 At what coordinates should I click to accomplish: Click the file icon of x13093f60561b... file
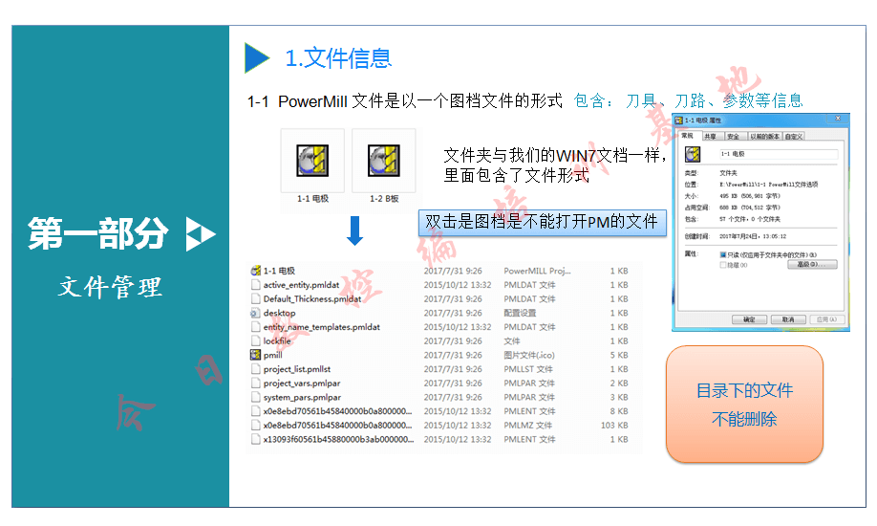click(256, 439)
